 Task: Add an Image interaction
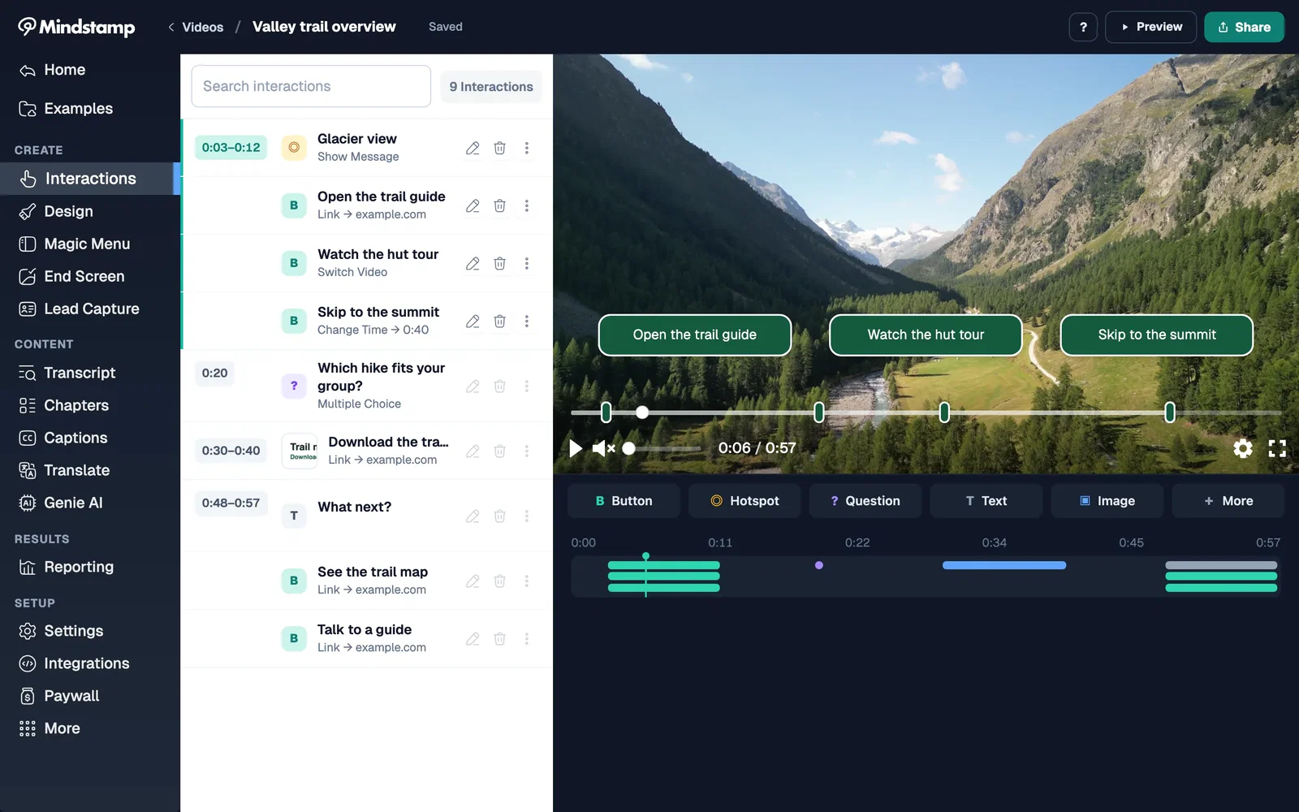(1107, 501)
